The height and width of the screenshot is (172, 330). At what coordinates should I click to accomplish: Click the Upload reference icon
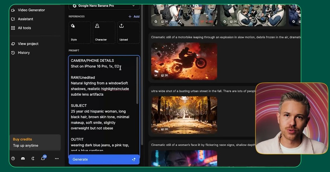click(x=121, y=26)
